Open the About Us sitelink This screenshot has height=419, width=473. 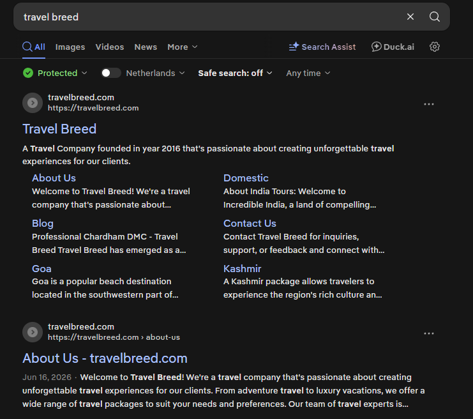(x=54, y=178)
